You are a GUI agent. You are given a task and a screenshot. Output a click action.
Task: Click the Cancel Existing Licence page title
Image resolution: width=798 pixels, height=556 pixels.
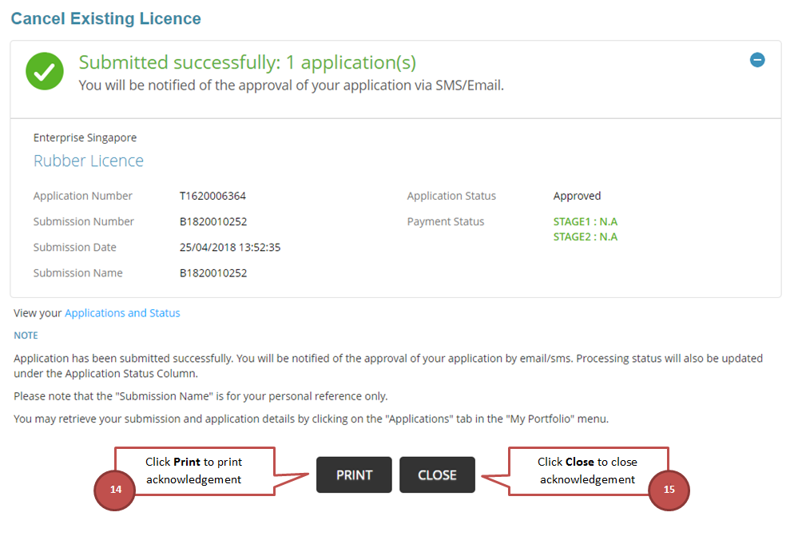(x=106, y=18)
